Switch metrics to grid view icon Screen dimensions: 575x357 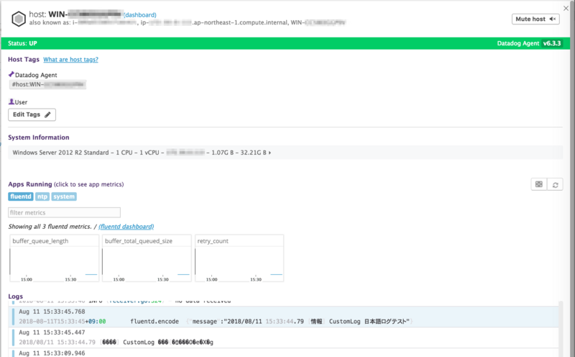click(x=538, y=184)
